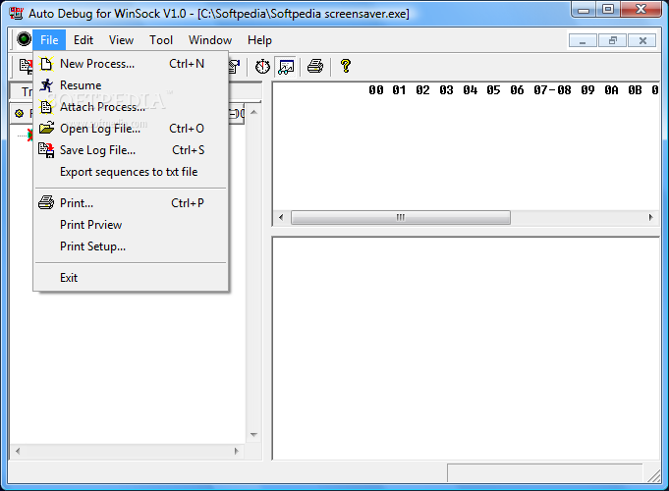Minimize the Auto Debug main window
This screenshot has height=491, width=669.
(584, 10)
